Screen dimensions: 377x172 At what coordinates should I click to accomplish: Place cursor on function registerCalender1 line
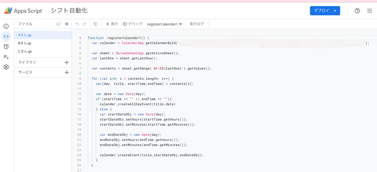point(118,38)
